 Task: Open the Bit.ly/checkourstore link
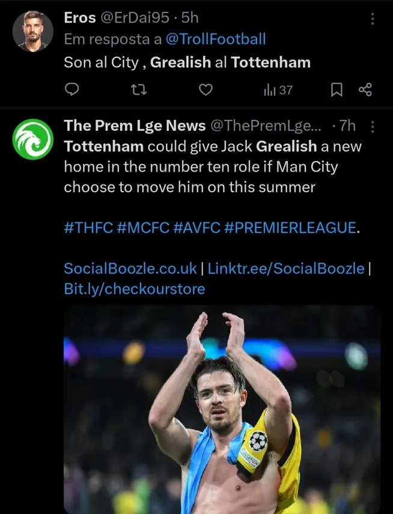coord(134,289)
